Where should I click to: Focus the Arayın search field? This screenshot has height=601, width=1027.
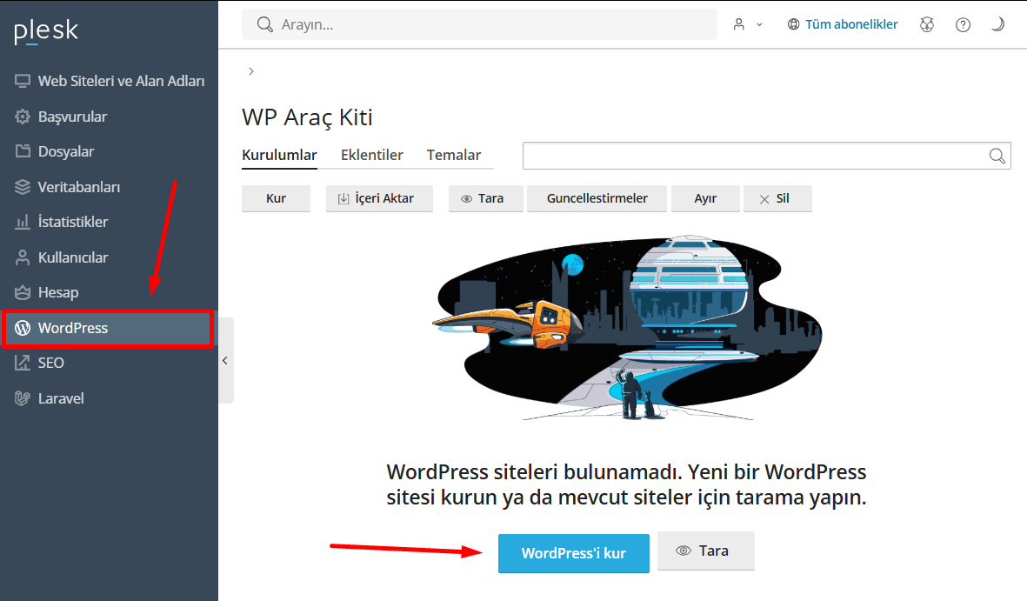pyautogui.click(x=479, y=24)
